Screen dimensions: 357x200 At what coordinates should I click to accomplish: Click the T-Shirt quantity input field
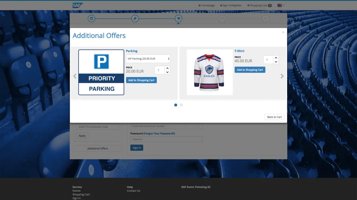[x=268, y=60]
